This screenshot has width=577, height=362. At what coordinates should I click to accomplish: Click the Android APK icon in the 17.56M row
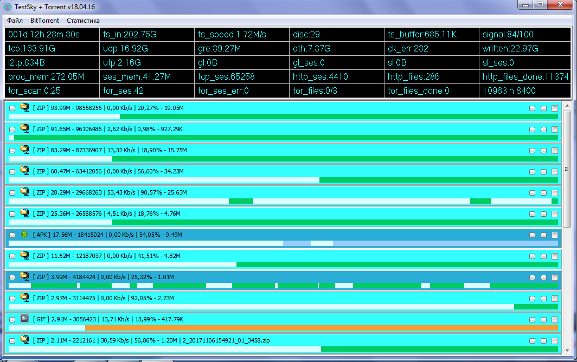[x=24, y=235]
